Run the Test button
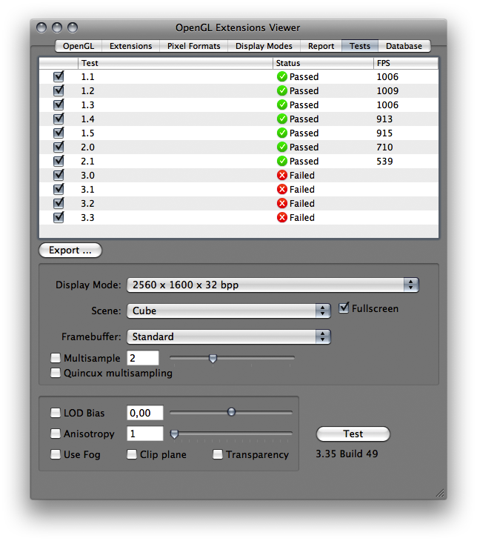Screen dimensions: 477x541 (353, 434)
